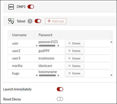This screenshot has height=104, width=117.
Task: Click right arrow under bossmyname
Action: (58, 75)
